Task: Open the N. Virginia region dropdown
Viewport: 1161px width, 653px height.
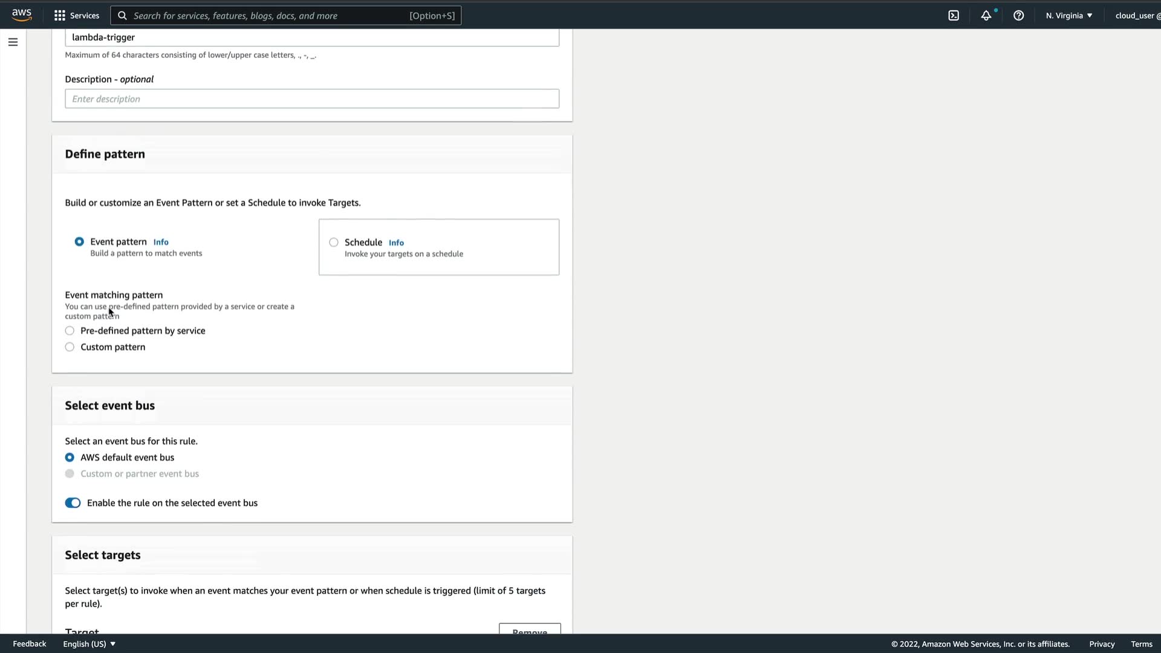Action: pyautogui.click(x=1069, y=16)
